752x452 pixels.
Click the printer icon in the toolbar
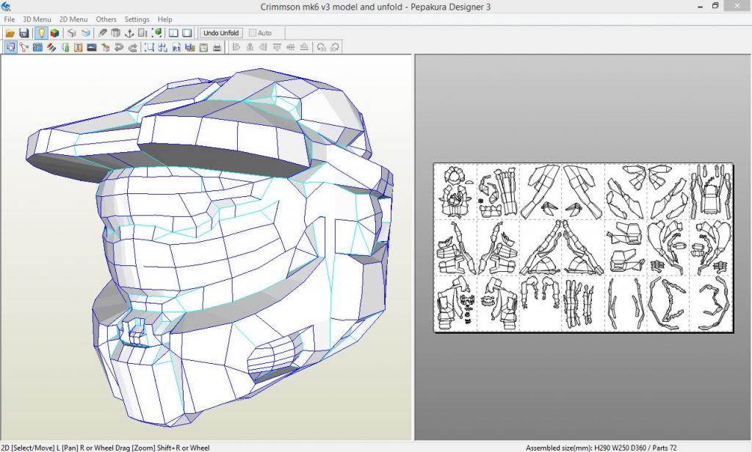217,48
